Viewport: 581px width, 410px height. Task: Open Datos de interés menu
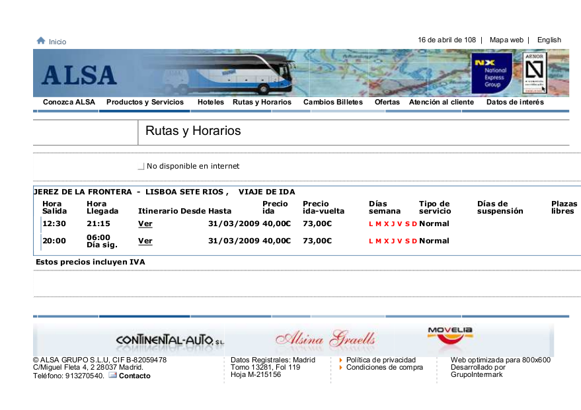pos(515,102)
